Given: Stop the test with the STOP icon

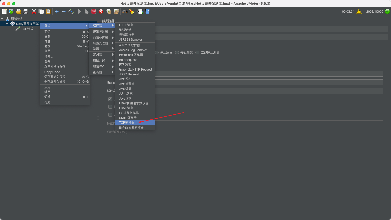Looking at the screenshot, I should point(94,11).
